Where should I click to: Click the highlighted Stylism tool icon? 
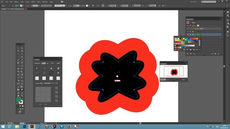[x=22, y=90]
